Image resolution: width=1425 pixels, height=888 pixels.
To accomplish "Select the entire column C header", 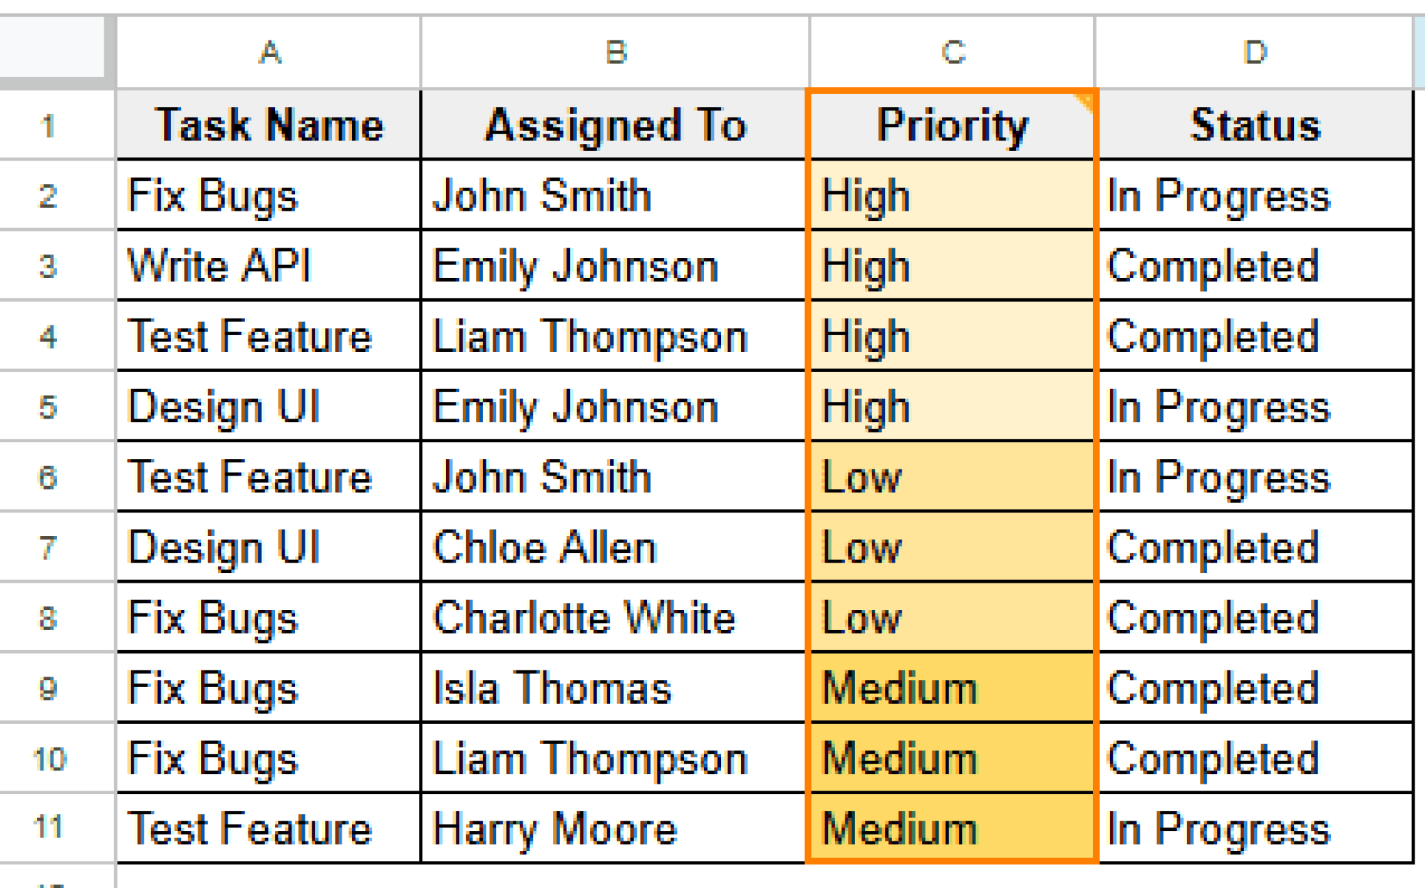I will pos(953,53).
